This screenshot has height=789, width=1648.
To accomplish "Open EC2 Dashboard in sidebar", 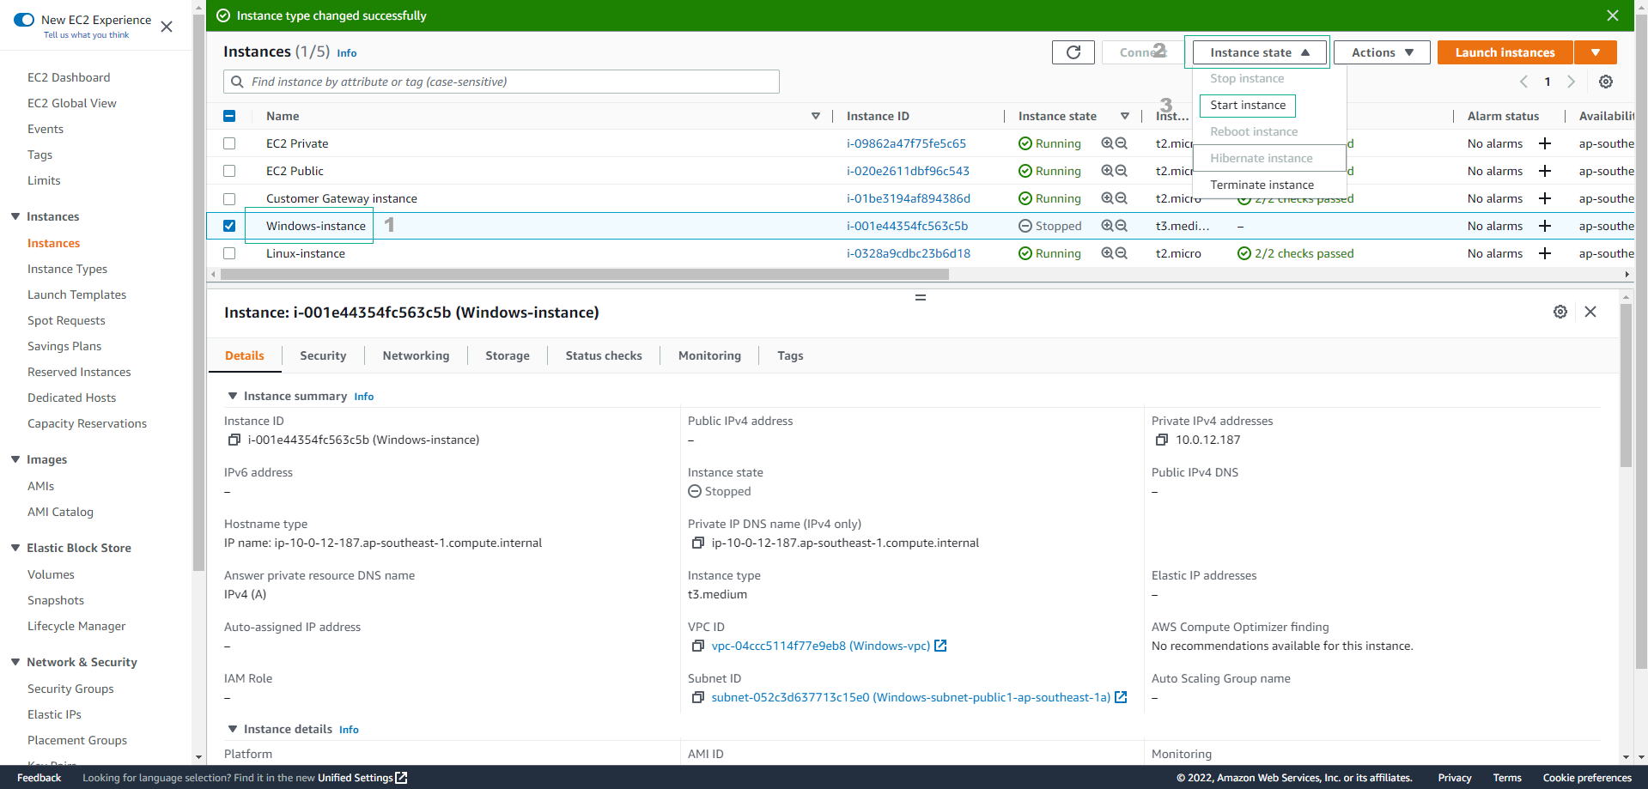I will [69, 77].
